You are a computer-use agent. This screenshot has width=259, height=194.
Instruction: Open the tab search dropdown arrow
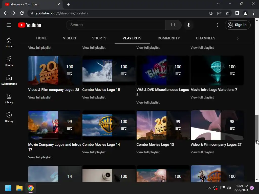click(x=218, y=4)
